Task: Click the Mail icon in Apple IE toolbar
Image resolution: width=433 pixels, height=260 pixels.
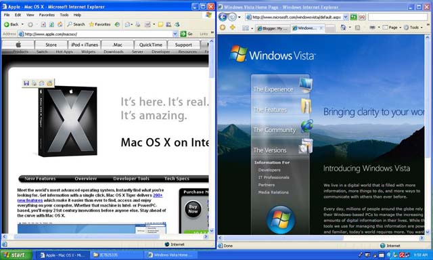Action: click(127, 24)
